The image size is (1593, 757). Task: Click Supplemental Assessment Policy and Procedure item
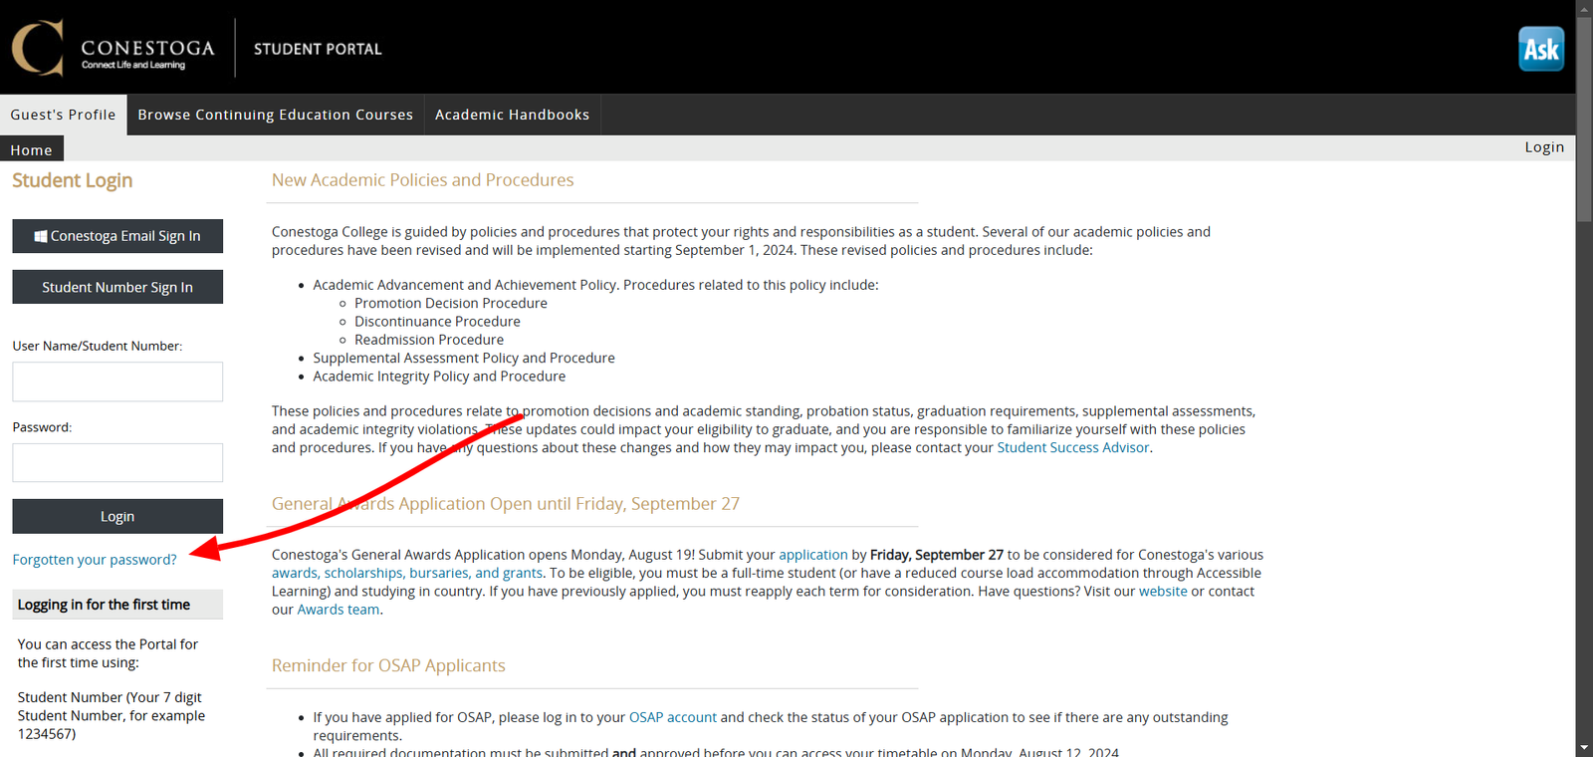[464, 359]
